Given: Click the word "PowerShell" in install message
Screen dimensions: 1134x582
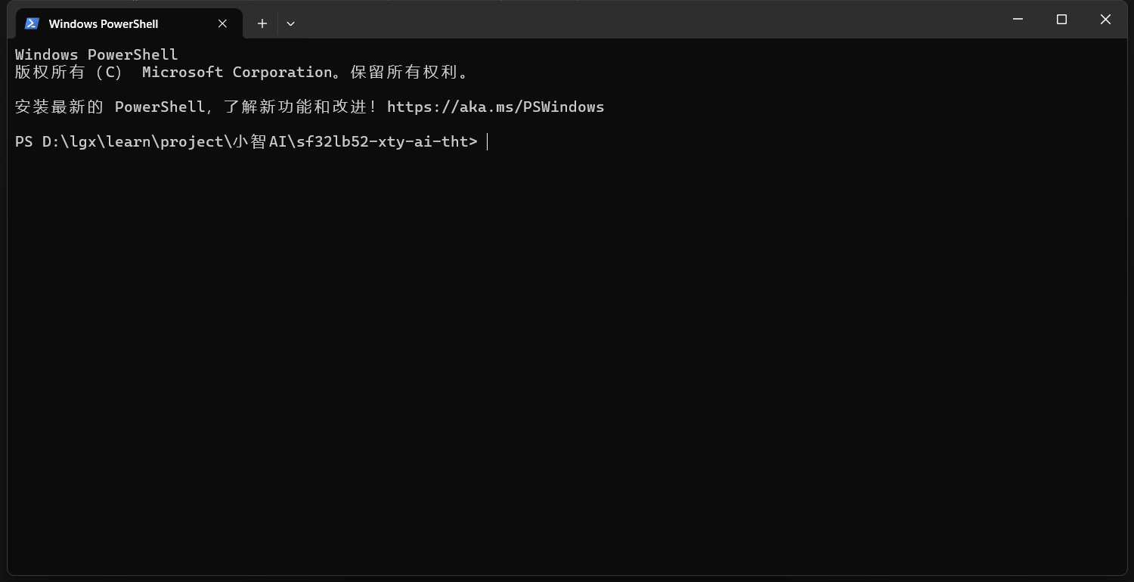Looking at the screenshot, I should 160,107.
